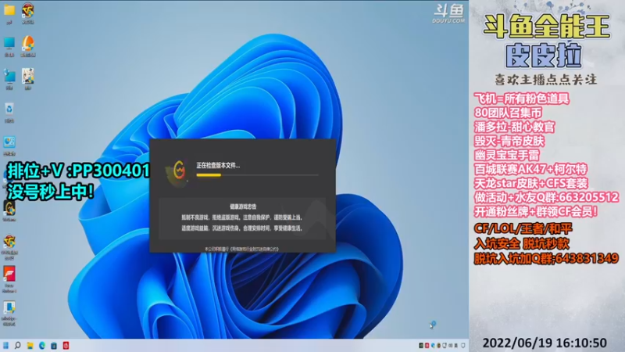Click the WeGame logo in the loading dialog
Image resolution: width=625 pixels, height=352 pixels.
tap(179, 171)
